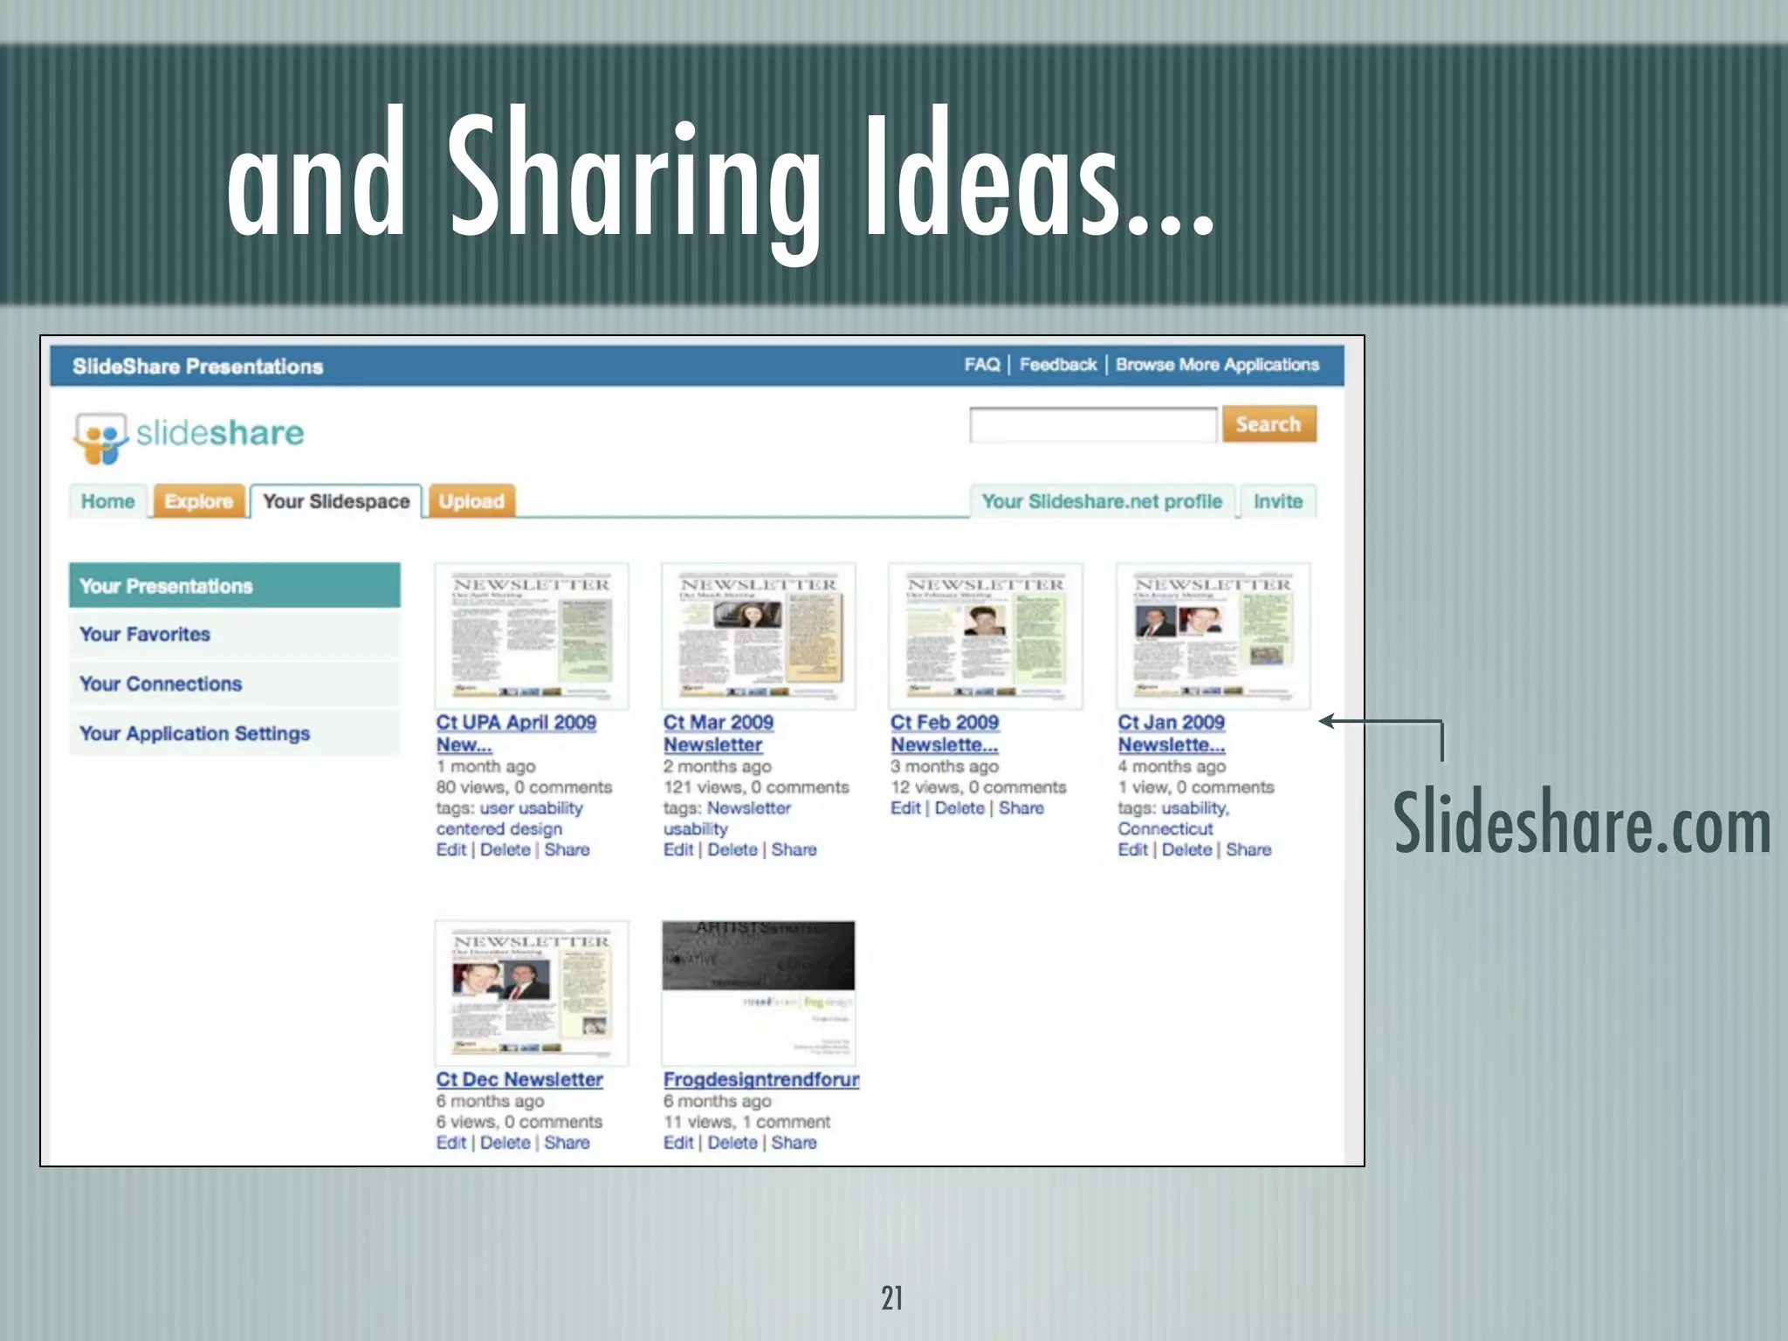Viewport: 1788px width, 1341px height.
Task: Select Your Presentations in sidebar
Action: (235, 586)
